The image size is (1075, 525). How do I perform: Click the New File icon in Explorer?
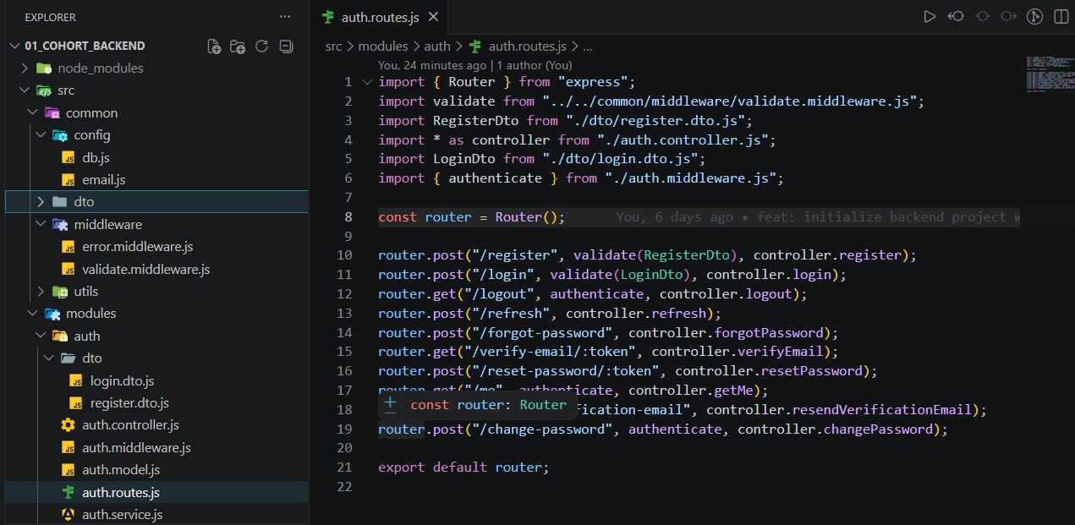click(215, 46)
